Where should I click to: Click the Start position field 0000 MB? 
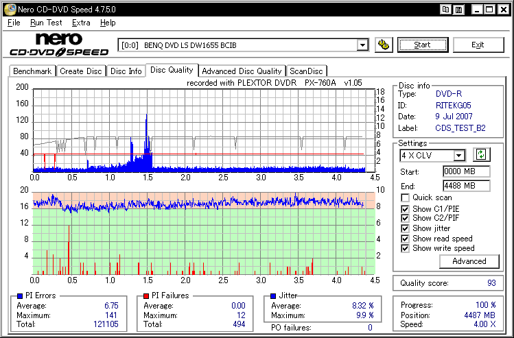coord(467,171)
